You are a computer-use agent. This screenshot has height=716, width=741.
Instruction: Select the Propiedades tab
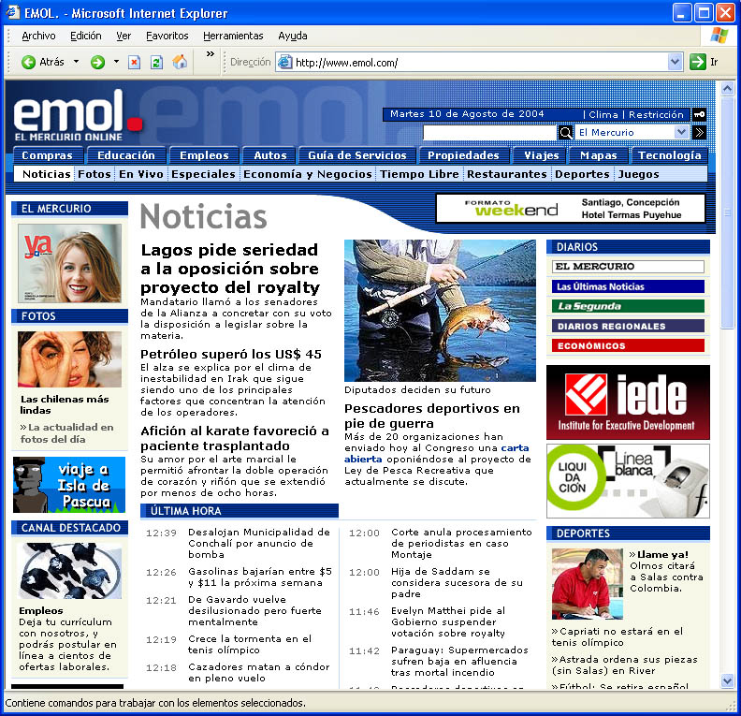click(463, 155)
